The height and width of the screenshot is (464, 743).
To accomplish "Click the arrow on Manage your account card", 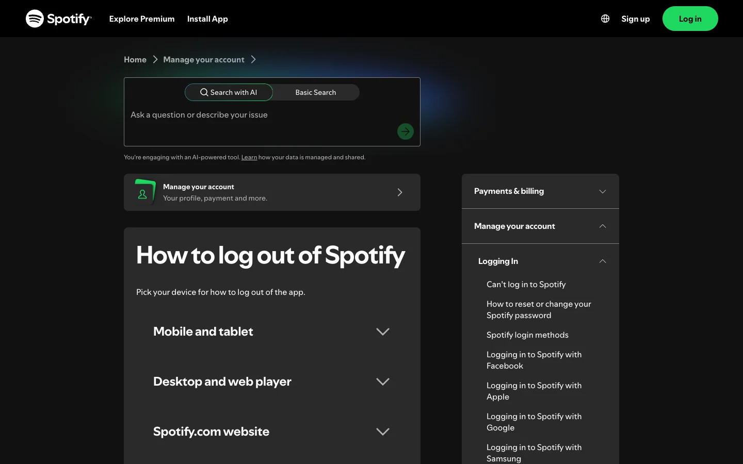I will pos(400,192).
